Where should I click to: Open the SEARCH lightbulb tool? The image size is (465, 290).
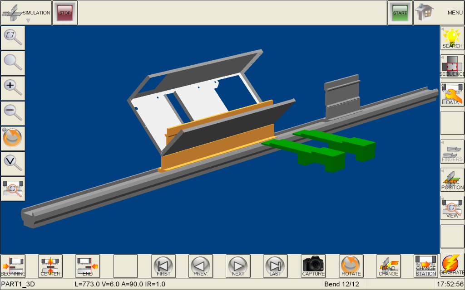click(x=452, y=38)
